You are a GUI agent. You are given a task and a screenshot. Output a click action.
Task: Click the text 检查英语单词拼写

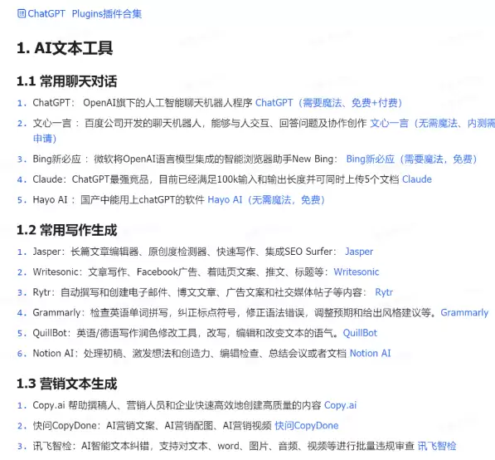[129, 313]
